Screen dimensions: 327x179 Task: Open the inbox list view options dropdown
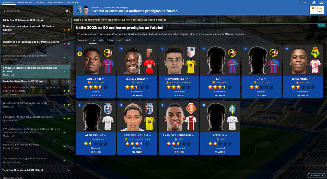(x=68, y=11)
